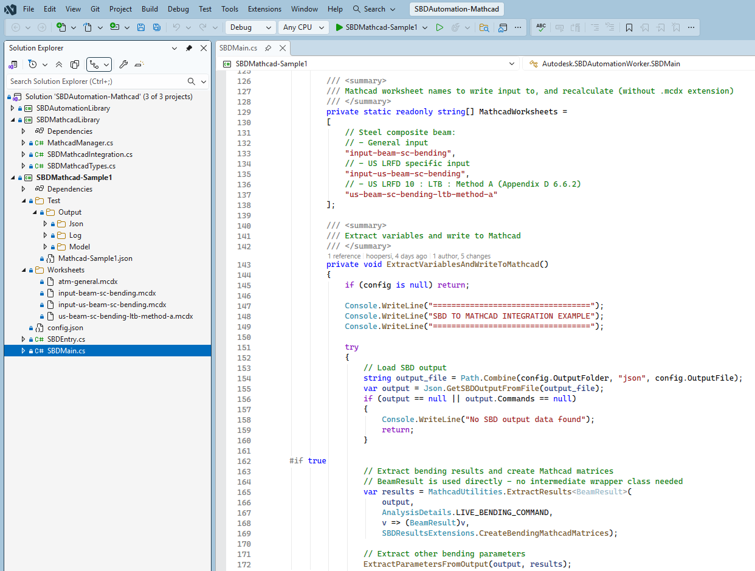
Task: Collapse the SBDMathcadLibrary project
Action: 13,120
